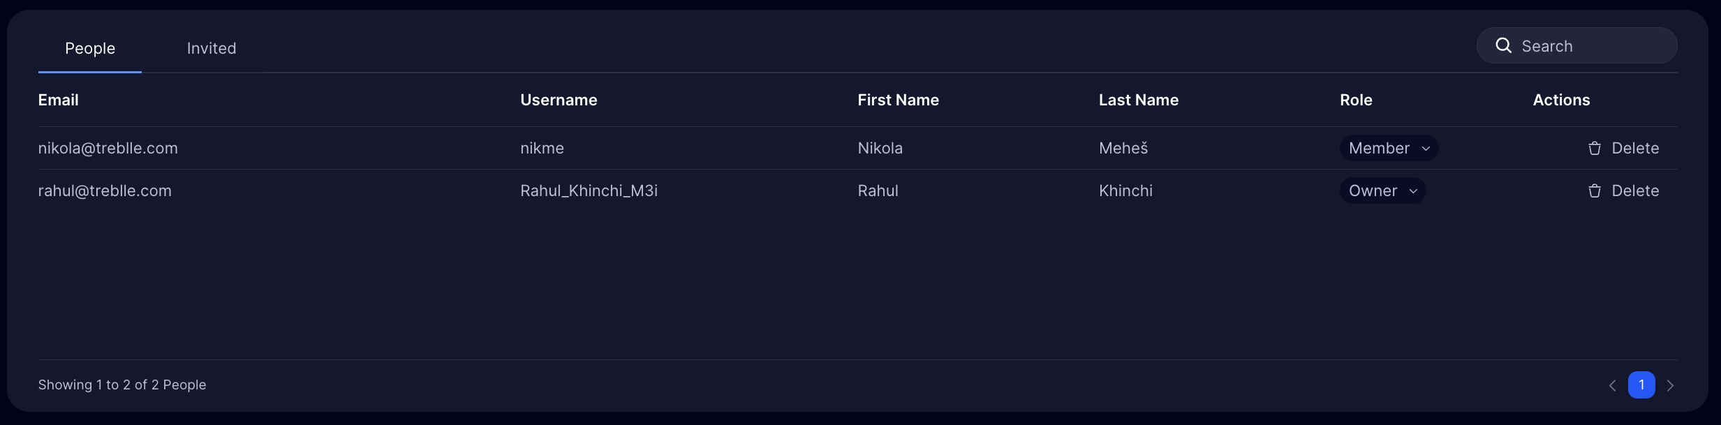Click the Role column header
Screen dimensions: 1721x425
coord(1356,100)
